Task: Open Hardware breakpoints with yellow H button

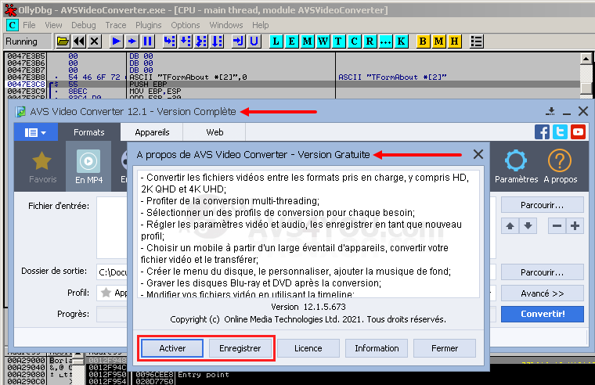Action: (x=455, y=41)
